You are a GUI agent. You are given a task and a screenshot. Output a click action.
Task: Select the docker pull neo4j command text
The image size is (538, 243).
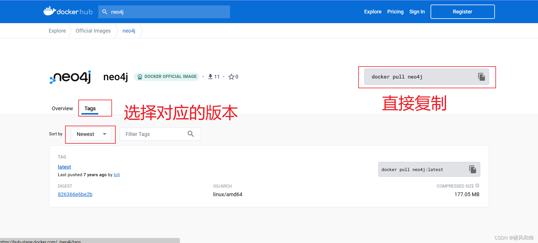click(x=397, y=77)
